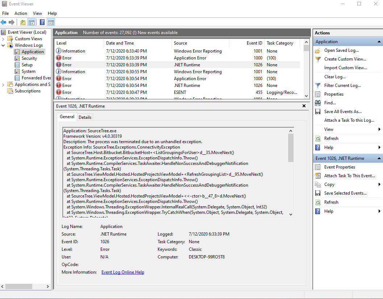
Task: Sort events by Date and Time header
Action: [x=138, y=43]
